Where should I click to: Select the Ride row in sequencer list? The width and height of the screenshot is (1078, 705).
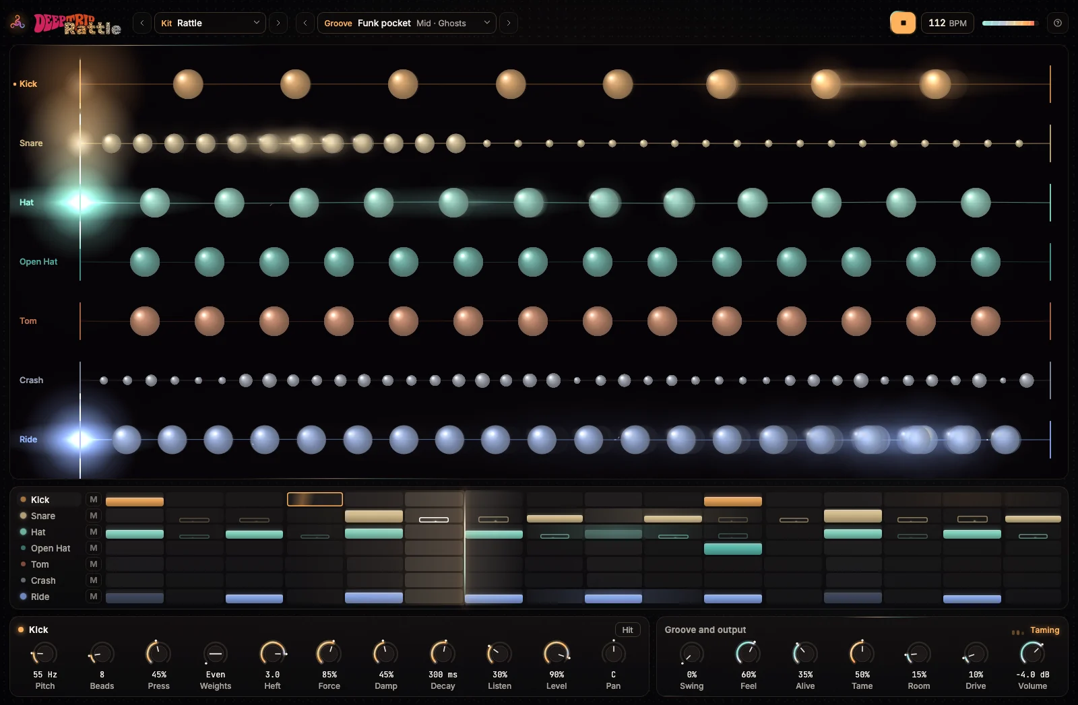click(x=49, y=597)
